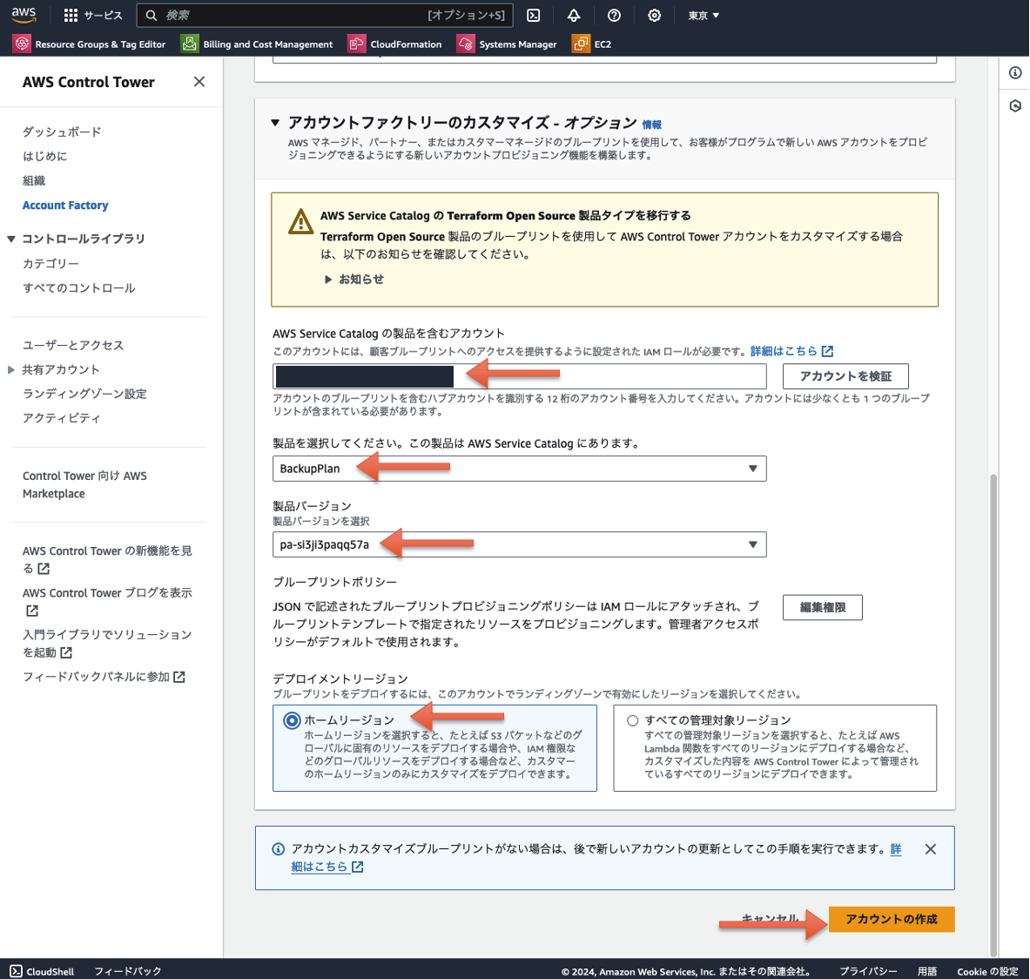Check the notifications bell

[x=574, y=15]
